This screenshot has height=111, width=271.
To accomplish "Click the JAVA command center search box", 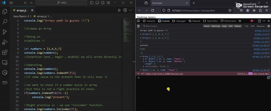I will click(x=61, y=3).
